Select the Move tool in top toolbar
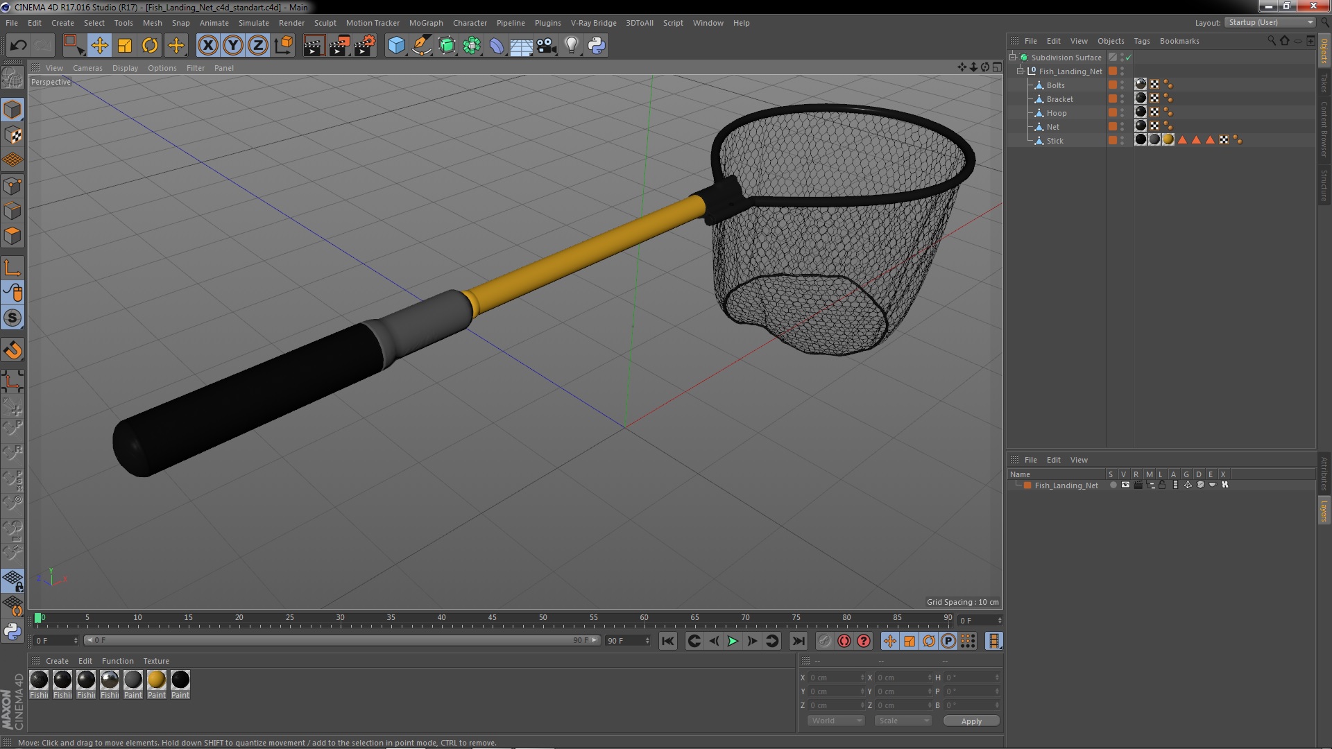Screen dimensions: 1332x749 click(x=99, y=46)
